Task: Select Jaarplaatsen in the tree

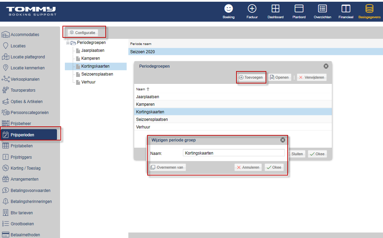Action: (x=93, y=50)
